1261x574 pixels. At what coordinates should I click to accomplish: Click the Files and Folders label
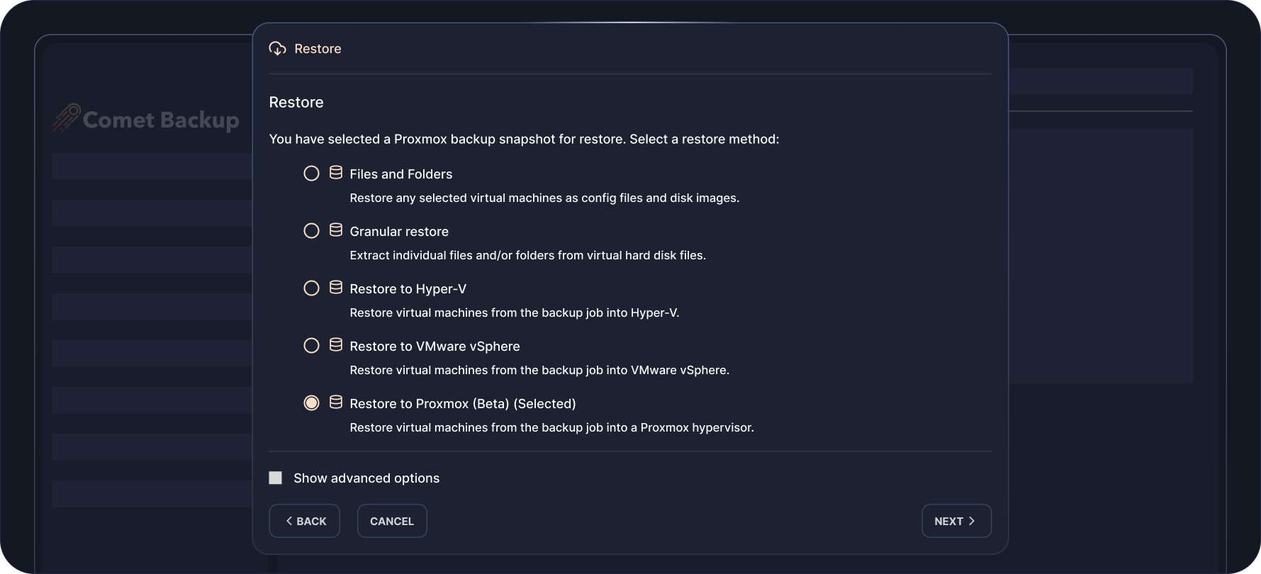400,174
